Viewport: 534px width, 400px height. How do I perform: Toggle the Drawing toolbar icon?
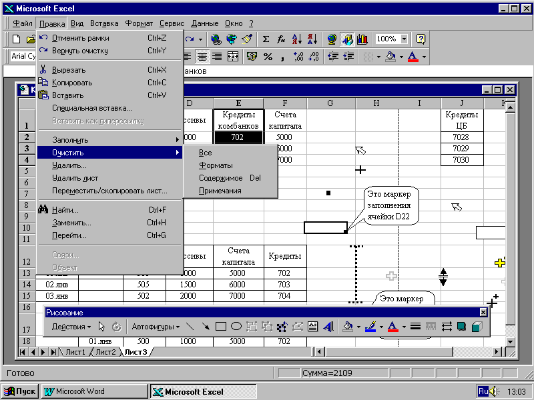point(347,39)
